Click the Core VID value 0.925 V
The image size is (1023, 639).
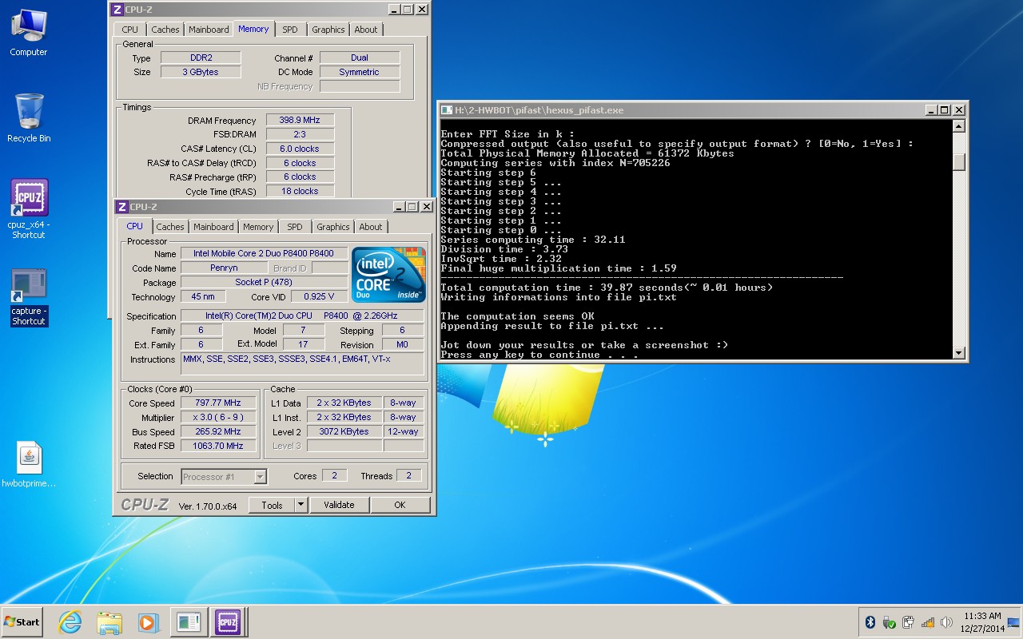tap(320, 297)
